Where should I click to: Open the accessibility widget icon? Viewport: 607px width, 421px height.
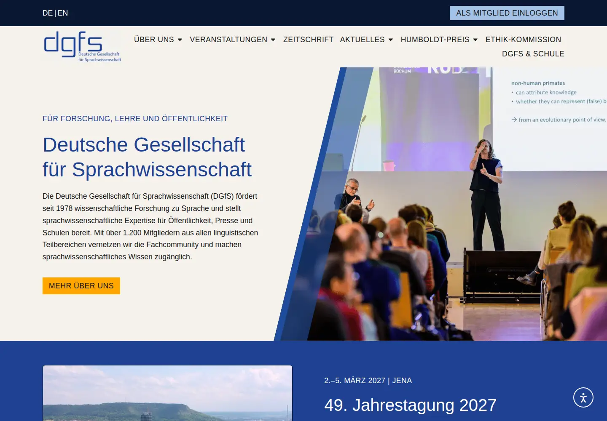pos(583,397)
